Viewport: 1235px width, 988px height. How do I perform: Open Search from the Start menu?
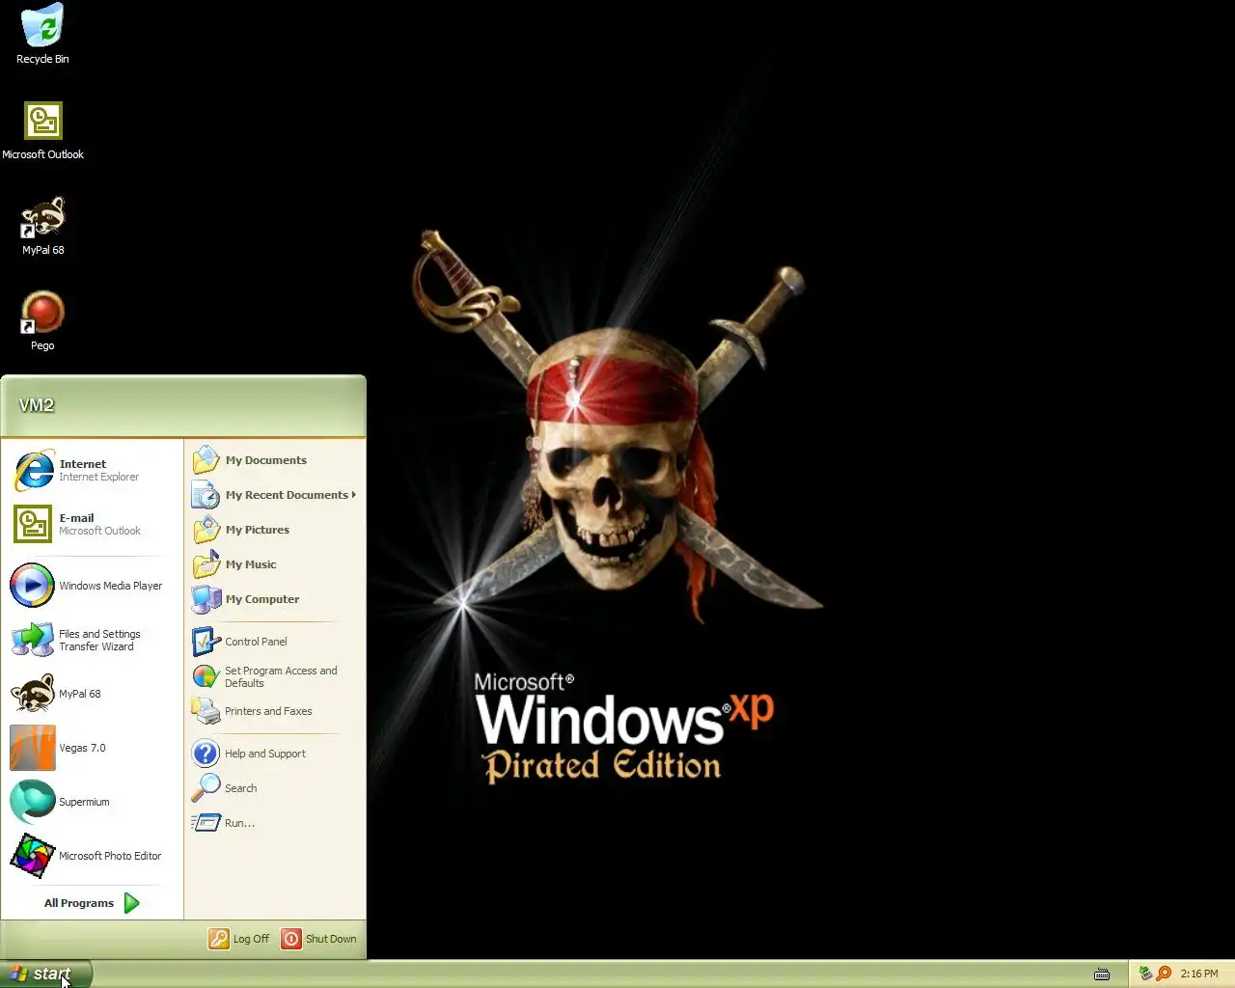click(275, 788)
